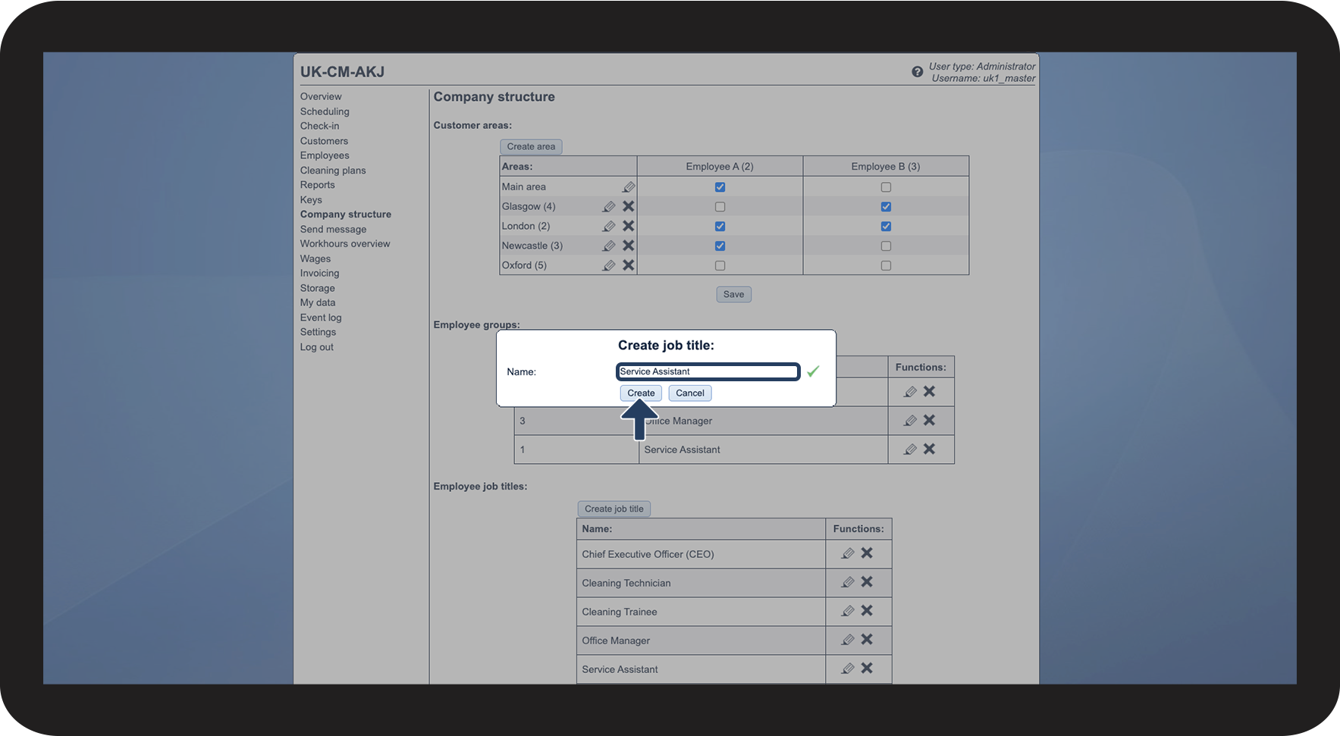Edit the Service Assistant employee group
Image resolution: width=1340 pixels, height=736 pixels.
click(x=910, y=449)
